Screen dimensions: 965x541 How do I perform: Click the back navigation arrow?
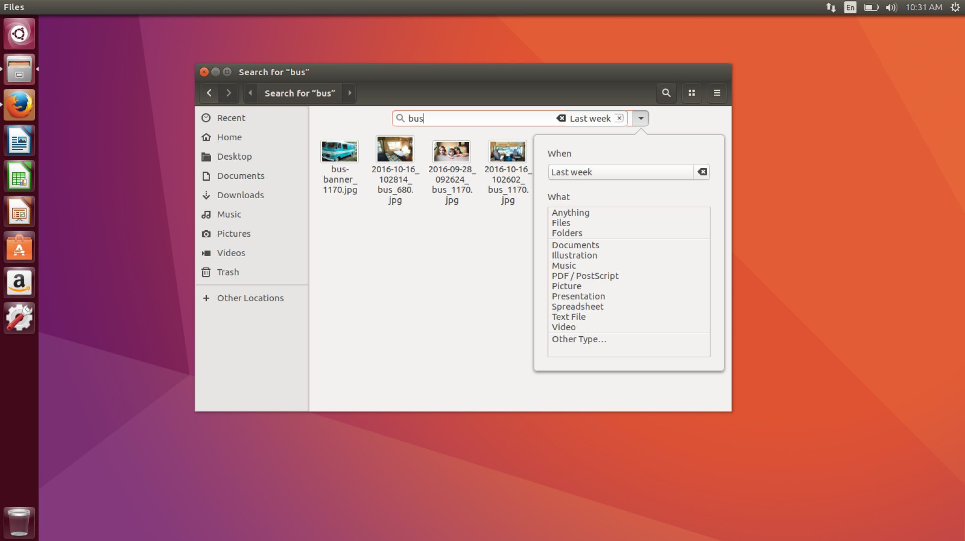pos(209,93)
